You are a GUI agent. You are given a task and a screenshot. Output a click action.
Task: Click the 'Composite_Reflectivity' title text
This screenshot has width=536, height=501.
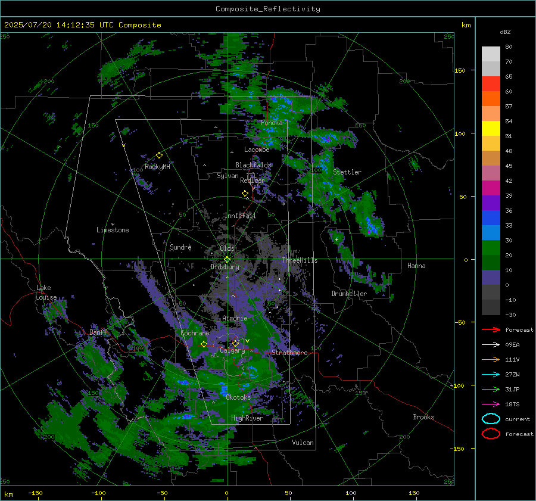pyautogui.click(x=268, y=9)
